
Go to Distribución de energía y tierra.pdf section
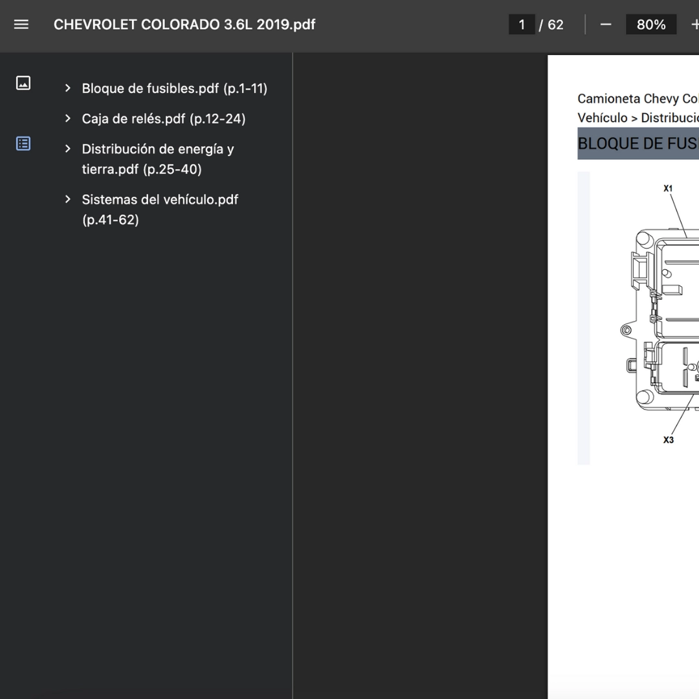[x=157, y=159]
